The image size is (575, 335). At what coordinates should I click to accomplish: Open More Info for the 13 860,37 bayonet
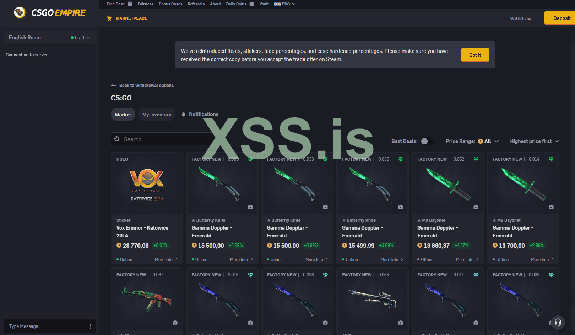[467, 259]
